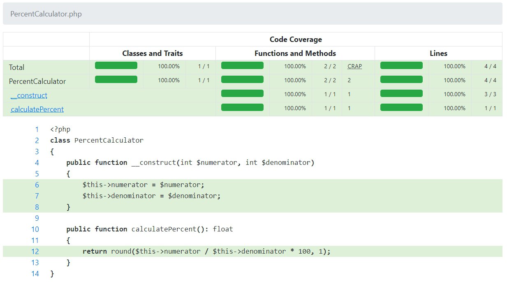Click the 100.00% lines value in Total row

[x=454, y=66]
